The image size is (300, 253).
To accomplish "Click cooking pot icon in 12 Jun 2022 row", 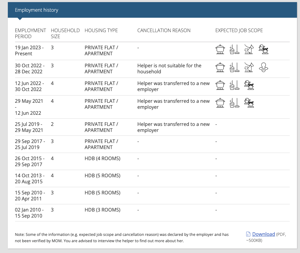I will point(220,85).
